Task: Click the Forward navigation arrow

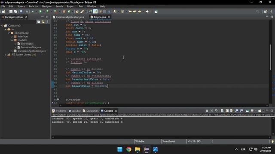Action: click(x=147, y=12)
